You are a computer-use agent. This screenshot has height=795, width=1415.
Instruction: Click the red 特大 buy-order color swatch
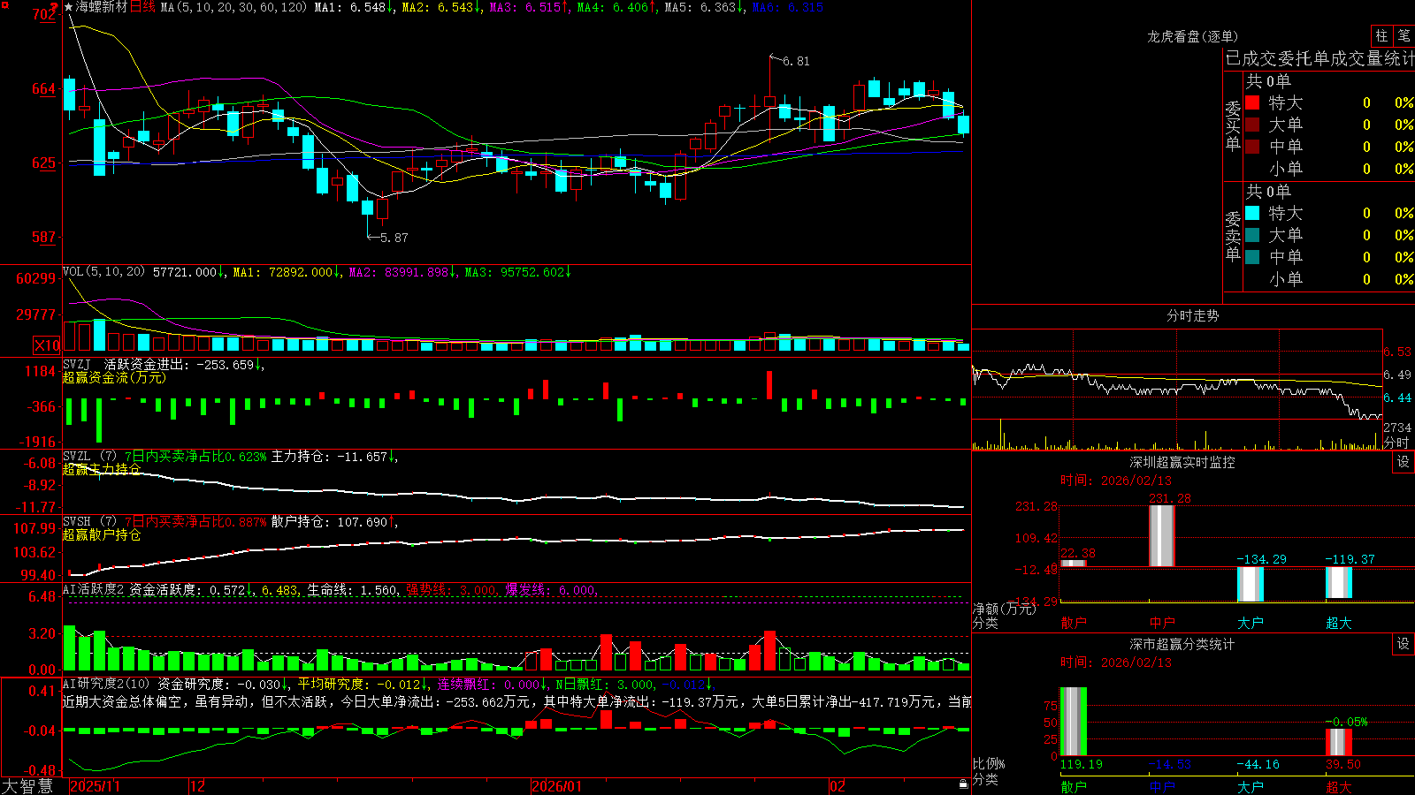tap(1252, 102)
